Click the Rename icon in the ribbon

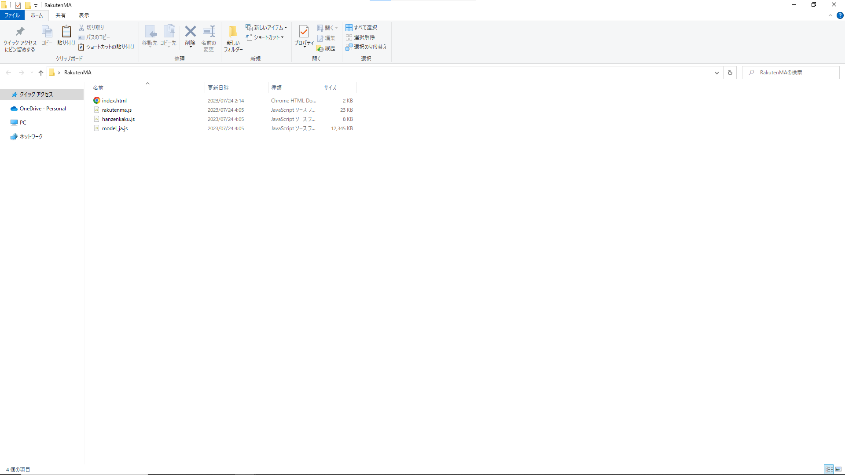pos(209,32)
